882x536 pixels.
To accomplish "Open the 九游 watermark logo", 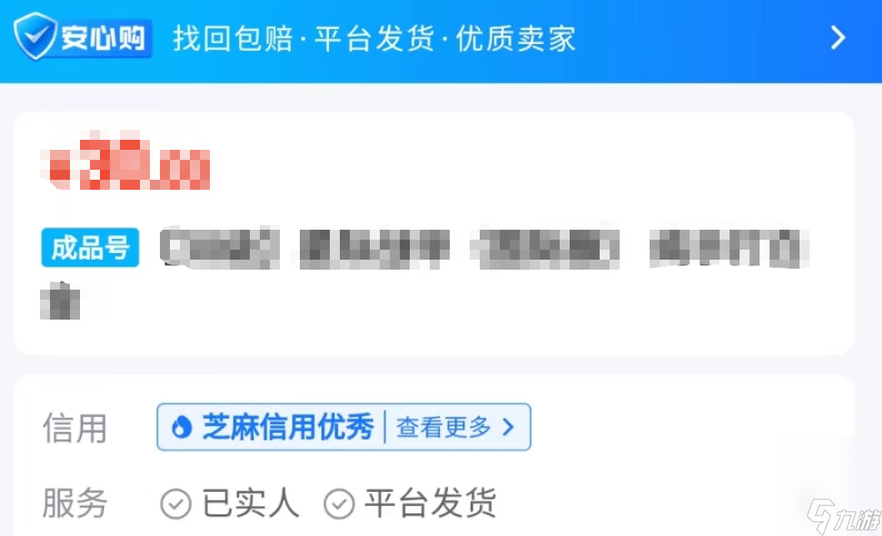I will pos(844,516).
